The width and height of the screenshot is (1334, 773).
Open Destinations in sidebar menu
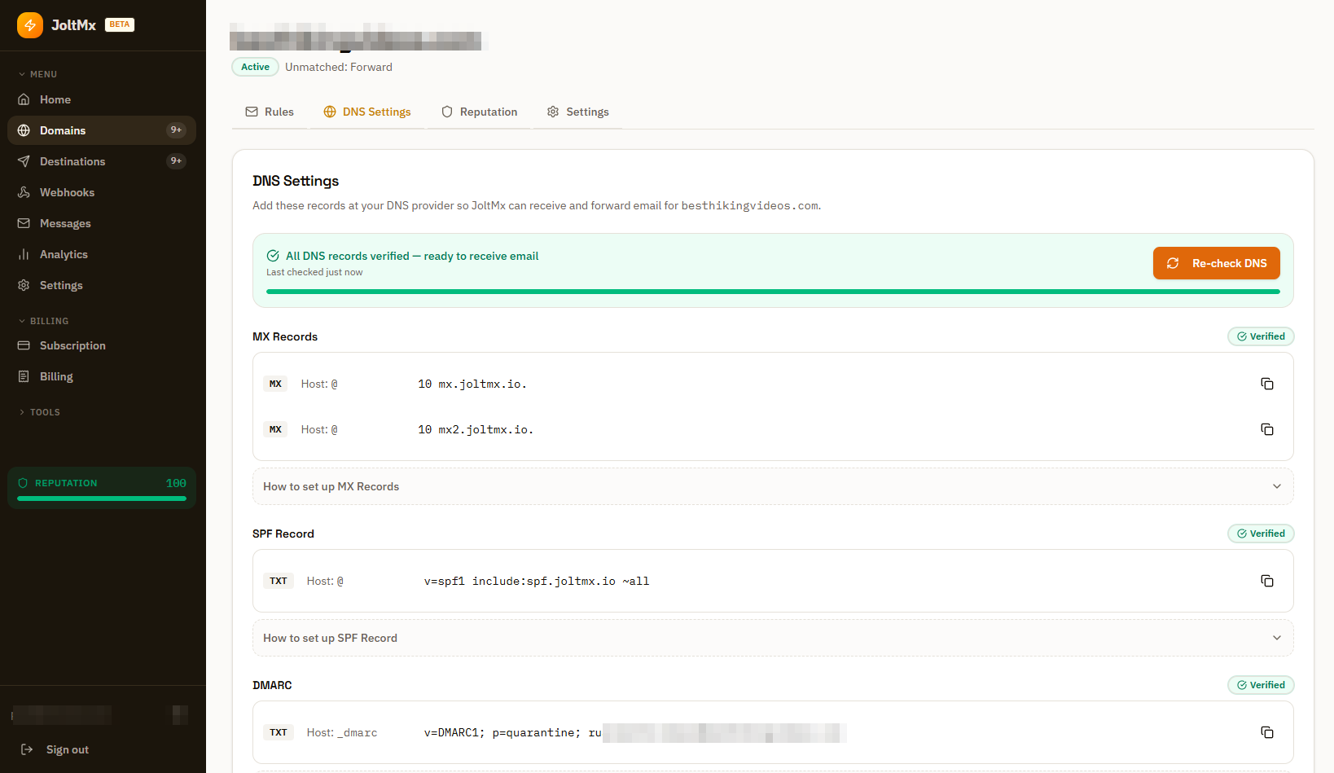tap(102, 161)
